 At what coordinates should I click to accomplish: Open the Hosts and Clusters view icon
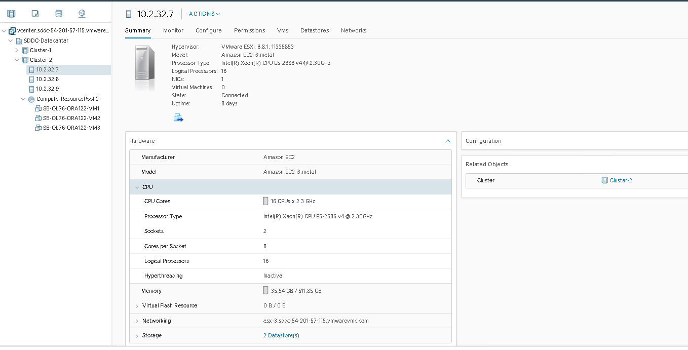pyautogui.click(x=11, y=14)
